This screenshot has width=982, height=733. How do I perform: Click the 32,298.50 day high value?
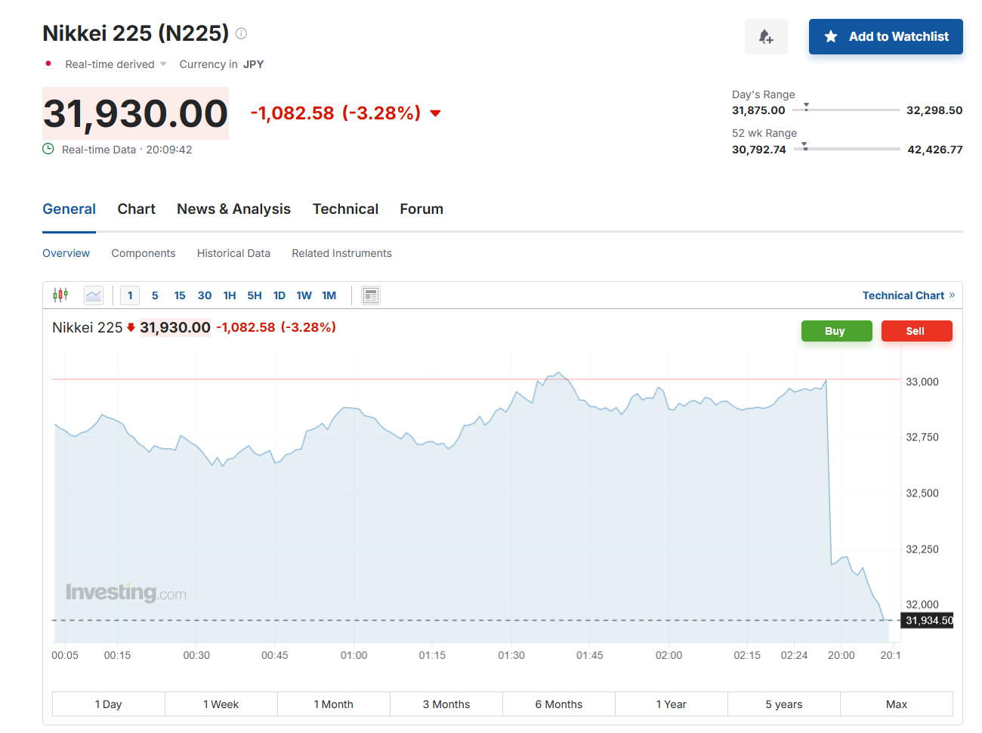pos(934,110)
